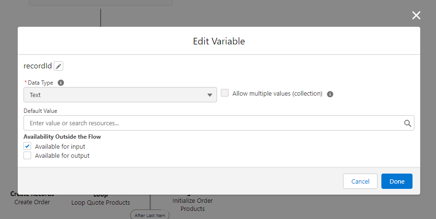436x219 pixels.
Task: Click the info icon beside collection option
Action: click(330, 94)
